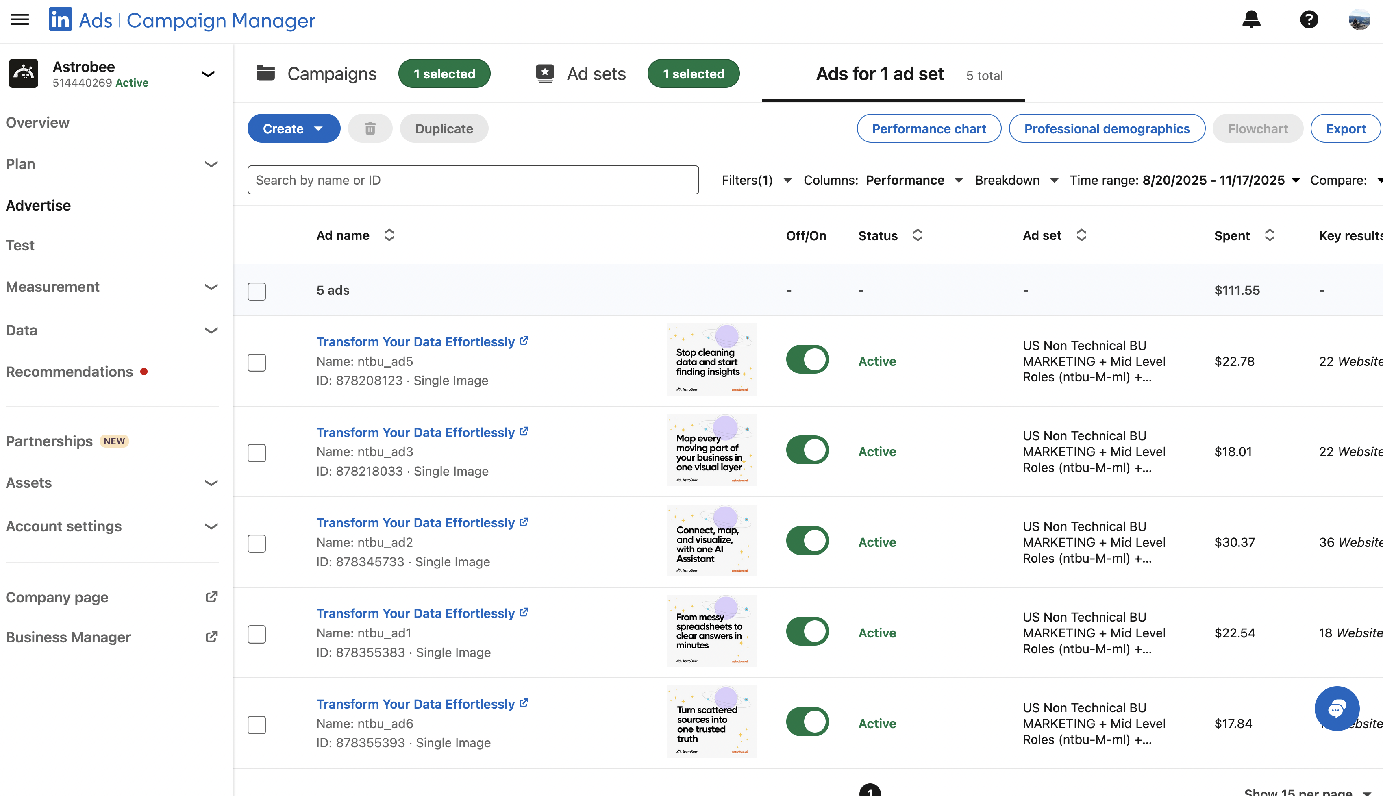The height and width of the screenshot is (796, 1383).
Task: Click the notifications bell icon
Action: pyautogui.click(x=1251, y=20)
